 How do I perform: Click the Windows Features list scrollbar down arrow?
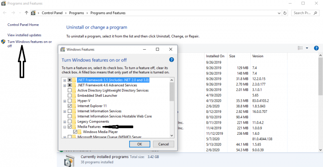(172, 136)
